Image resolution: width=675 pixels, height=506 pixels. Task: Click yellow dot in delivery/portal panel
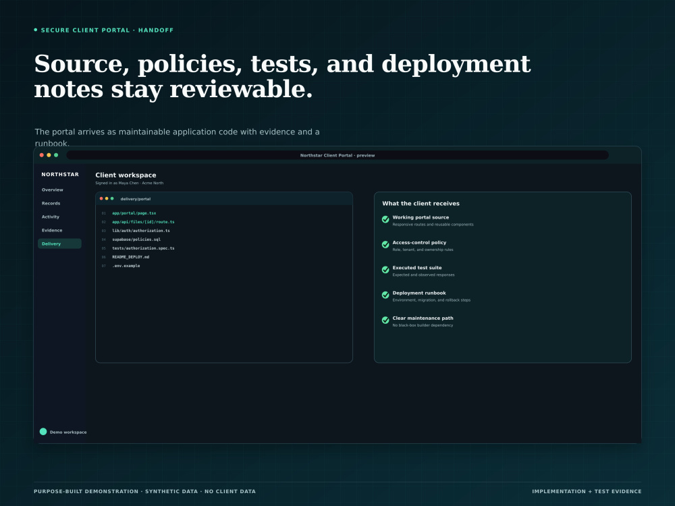click(107, 198)
